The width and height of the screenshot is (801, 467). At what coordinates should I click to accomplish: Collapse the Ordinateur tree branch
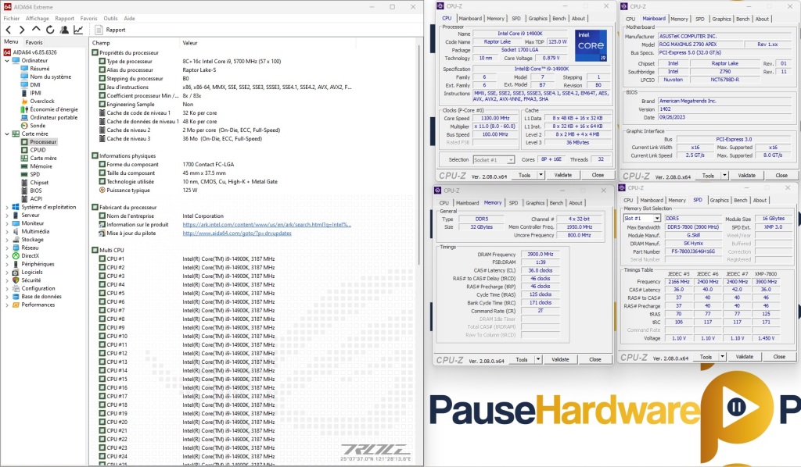6,61
